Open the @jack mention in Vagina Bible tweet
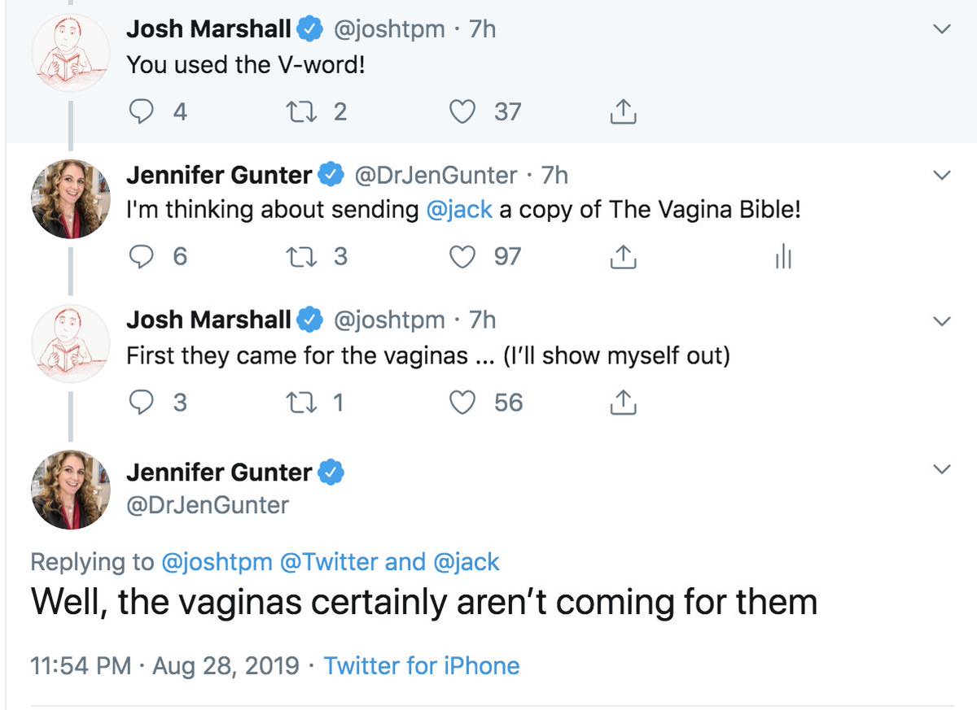The image size is (977, 710). [459, 210]
